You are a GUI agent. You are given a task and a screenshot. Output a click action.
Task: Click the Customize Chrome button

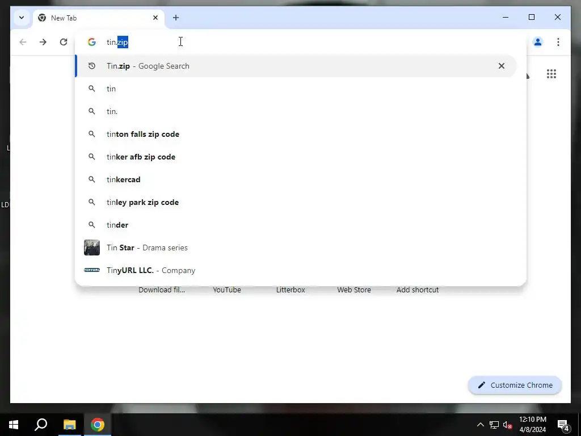pos(515,385)
